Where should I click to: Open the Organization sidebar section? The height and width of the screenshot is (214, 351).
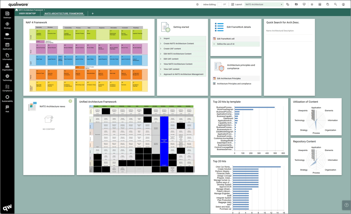point(7,67)
